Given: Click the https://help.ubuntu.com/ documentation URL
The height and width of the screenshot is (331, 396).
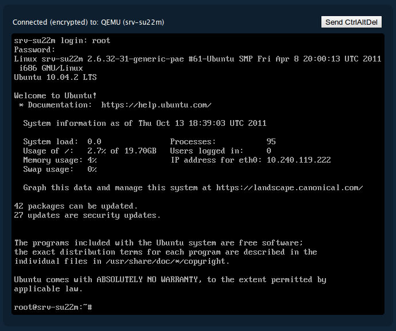Looking at the screenshot, I should coord(156,105).
